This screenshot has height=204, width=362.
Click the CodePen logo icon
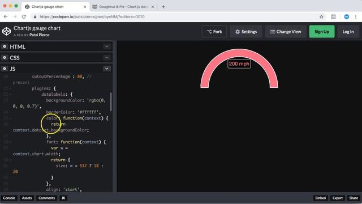coord(6,32)
